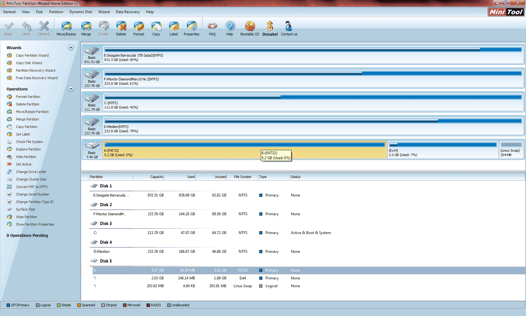
Task: Click the Bootable CD icon
Action: pos(250,26)
